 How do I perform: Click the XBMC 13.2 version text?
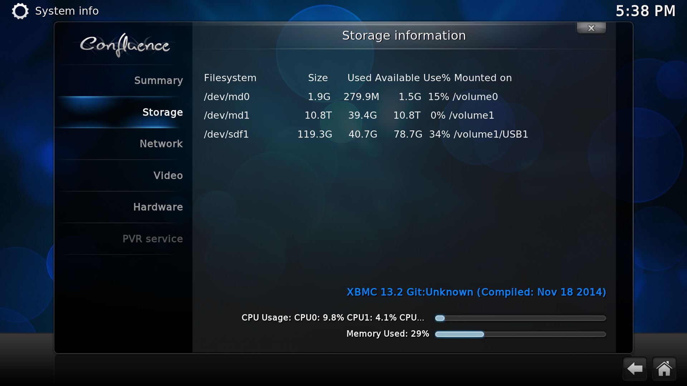click(476, 292)
